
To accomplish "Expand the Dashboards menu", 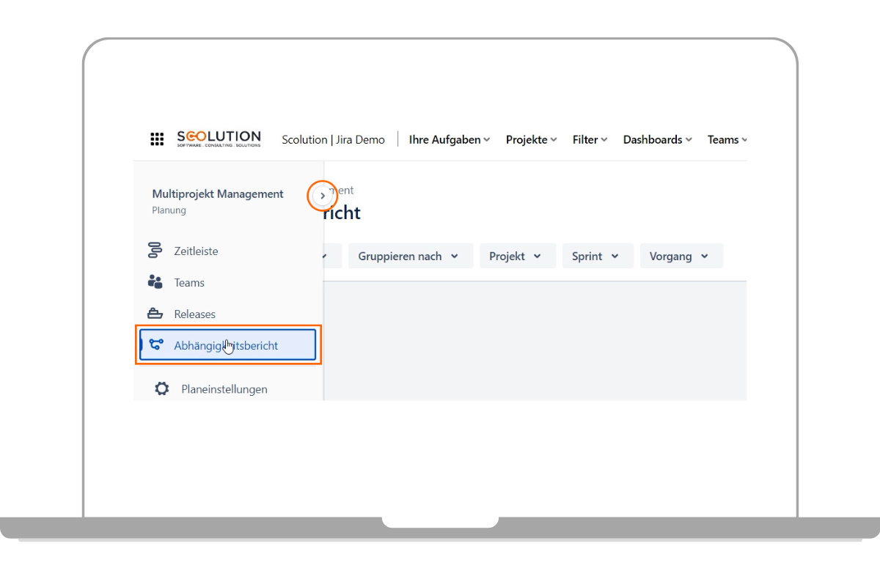I will click(x=657, y=139).
